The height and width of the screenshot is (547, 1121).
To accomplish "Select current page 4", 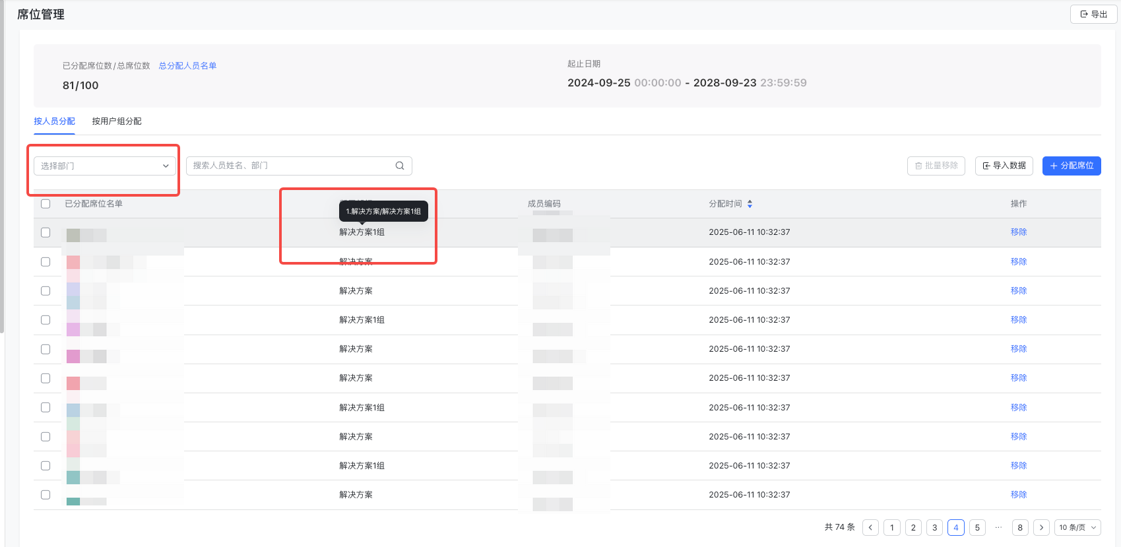I will click(956, 527).
